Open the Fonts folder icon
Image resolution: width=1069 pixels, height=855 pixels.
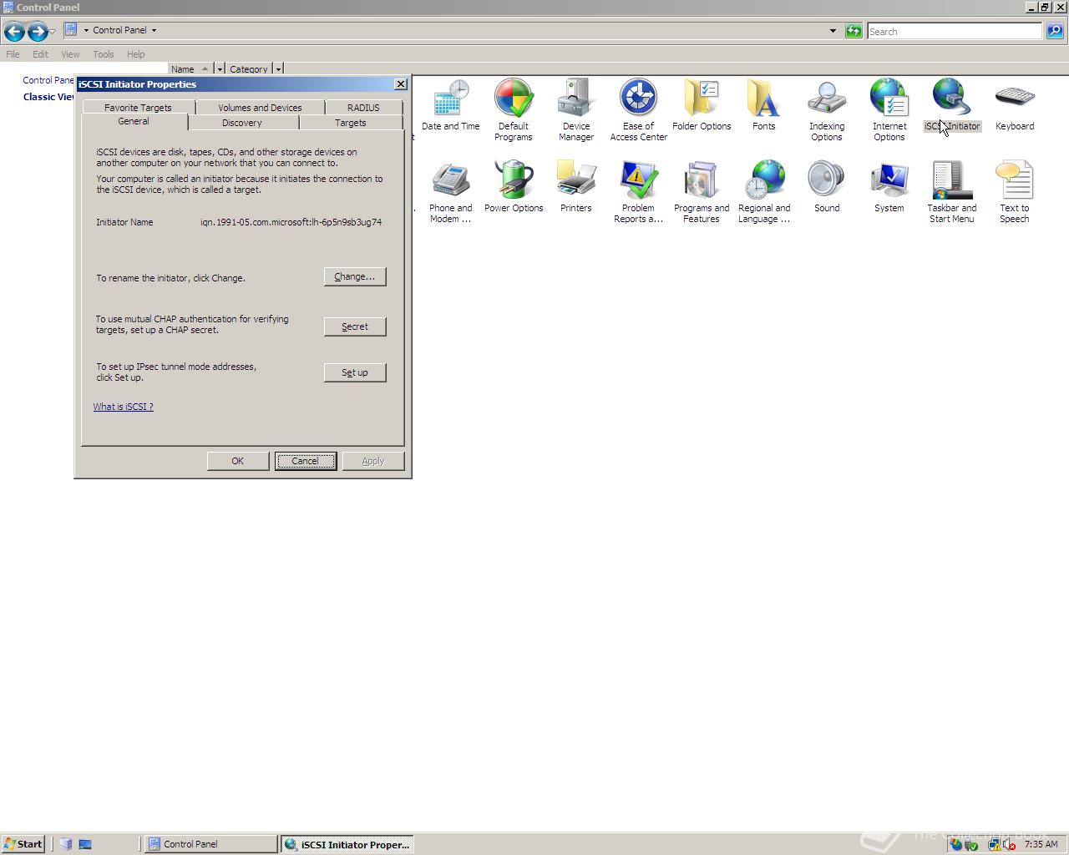click(x=764, y=105)
